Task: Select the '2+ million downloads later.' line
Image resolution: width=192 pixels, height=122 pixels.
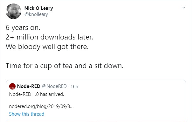Action: pyautogui.click(x=50, y=37)
